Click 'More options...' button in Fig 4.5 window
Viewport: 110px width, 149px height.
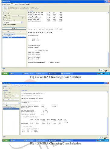(11, 100)
